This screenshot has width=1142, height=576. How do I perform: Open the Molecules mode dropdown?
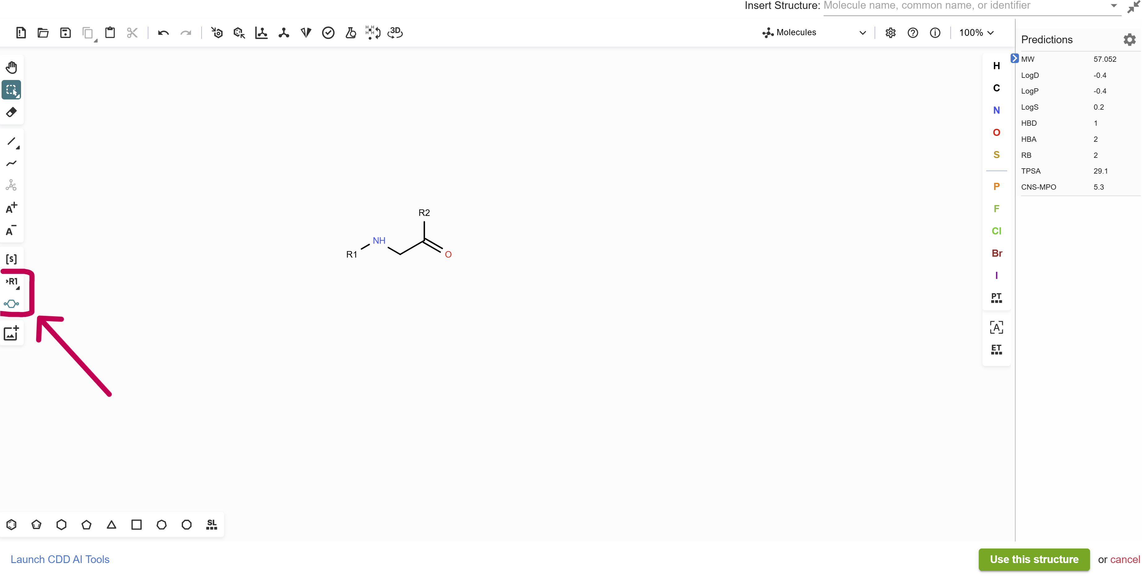click(x=814, y=33)
